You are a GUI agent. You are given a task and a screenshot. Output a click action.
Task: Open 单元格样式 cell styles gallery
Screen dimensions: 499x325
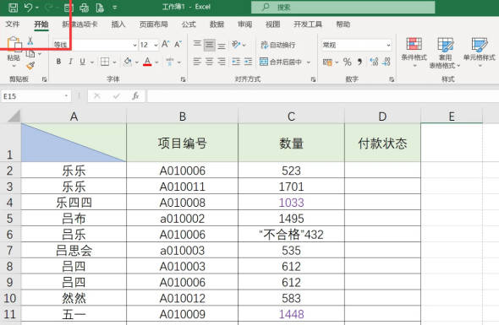[480, 52]
